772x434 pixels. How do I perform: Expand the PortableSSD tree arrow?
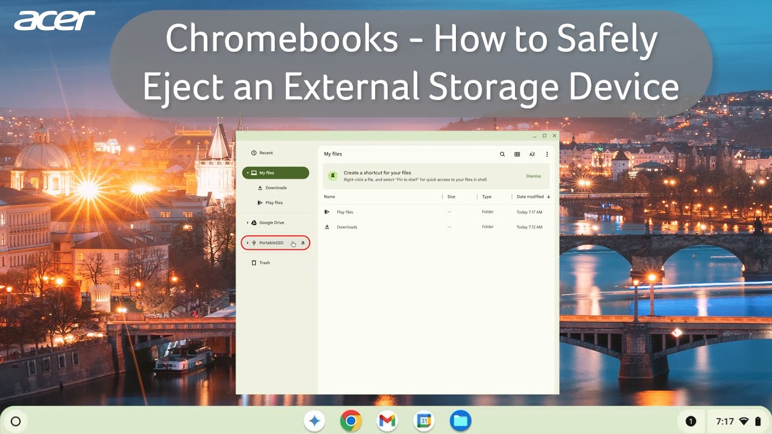tap(247, 243)
